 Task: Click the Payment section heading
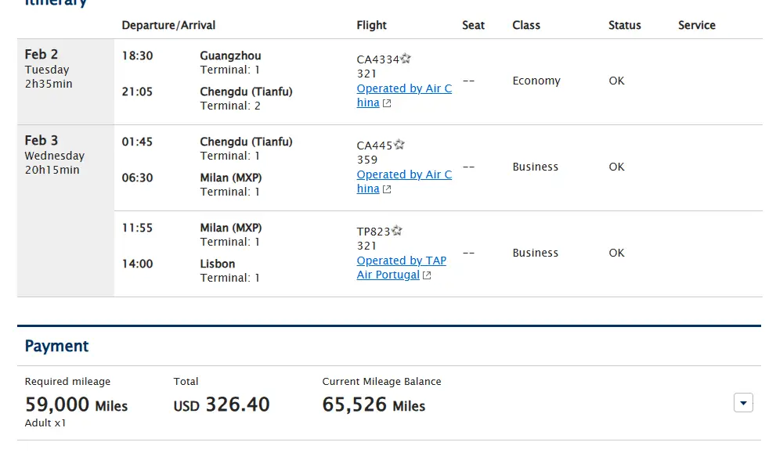[56, 346]
